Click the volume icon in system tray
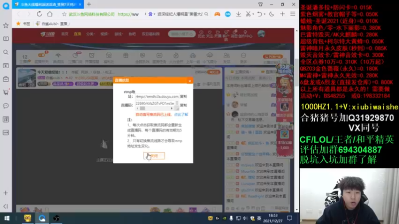This screenshot has height=224, width=399. [245, 218]
